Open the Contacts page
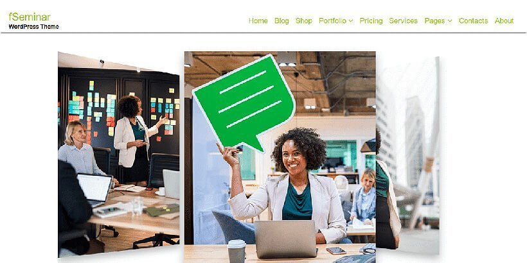 [x=473, y=21]
